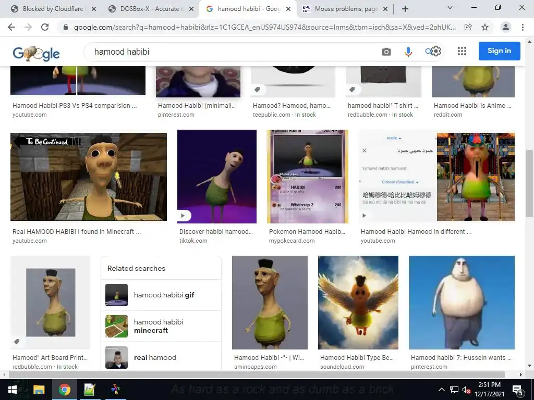Click the Sign in button
Image resolution: width=534 pixels, height=400 pixels.
coord(499,51)
